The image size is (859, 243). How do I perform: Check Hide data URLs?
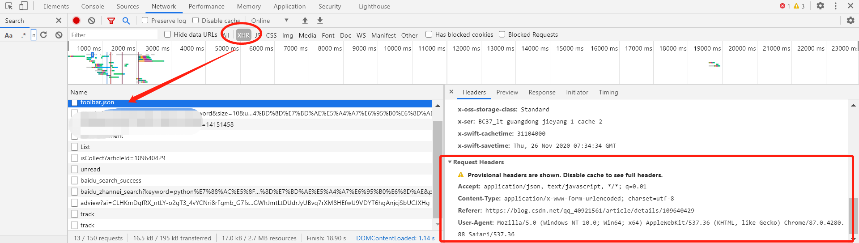pos(168,34)
